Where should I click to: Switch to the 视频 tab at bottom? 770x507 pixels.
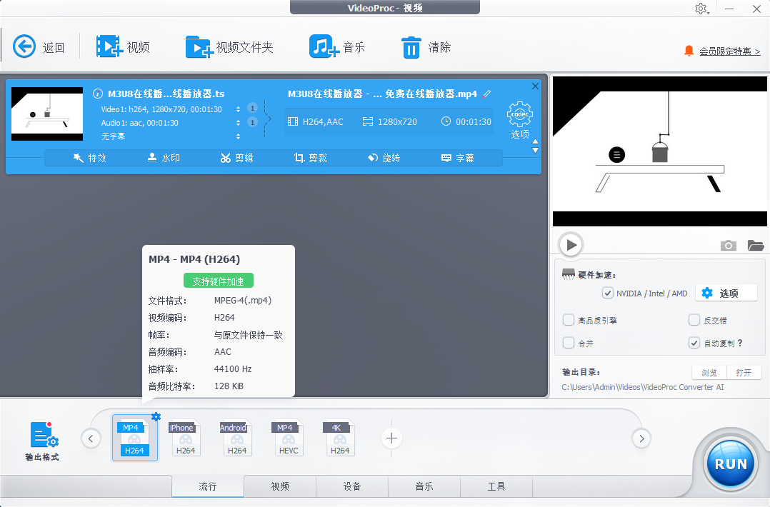pyautogui.click(x=280, y=486)
